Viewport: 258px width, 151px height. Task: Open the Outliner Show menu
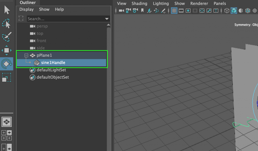click(x=44, y=9)
